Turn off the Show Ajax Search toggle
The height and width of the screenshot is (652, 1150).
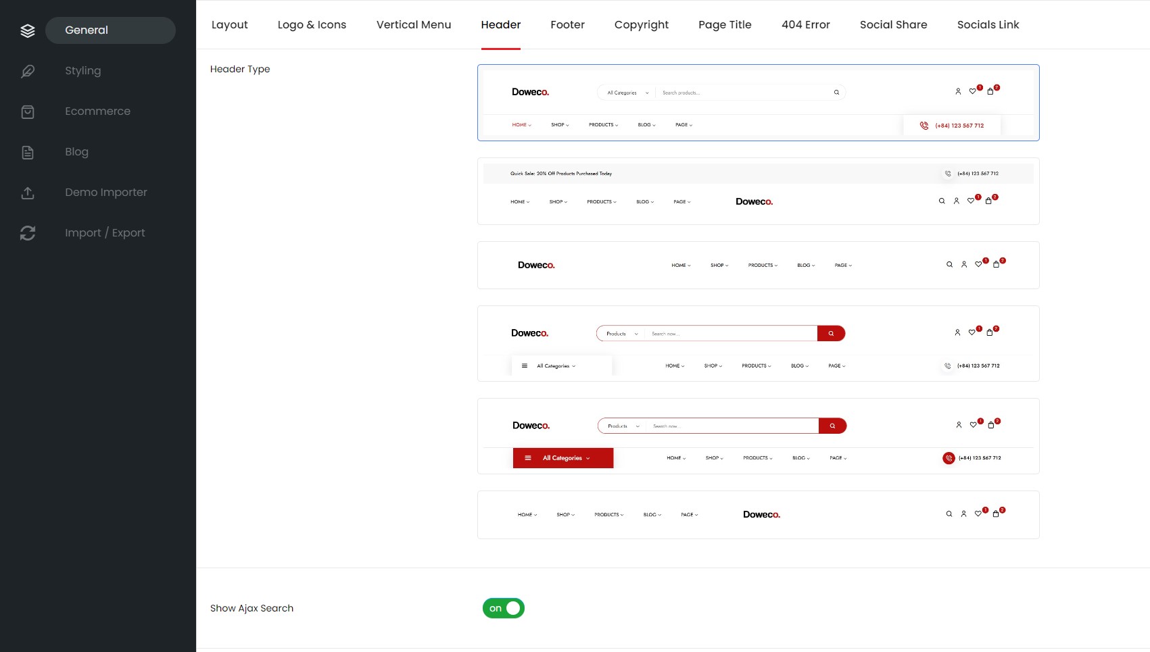click(x=504, y=608)
